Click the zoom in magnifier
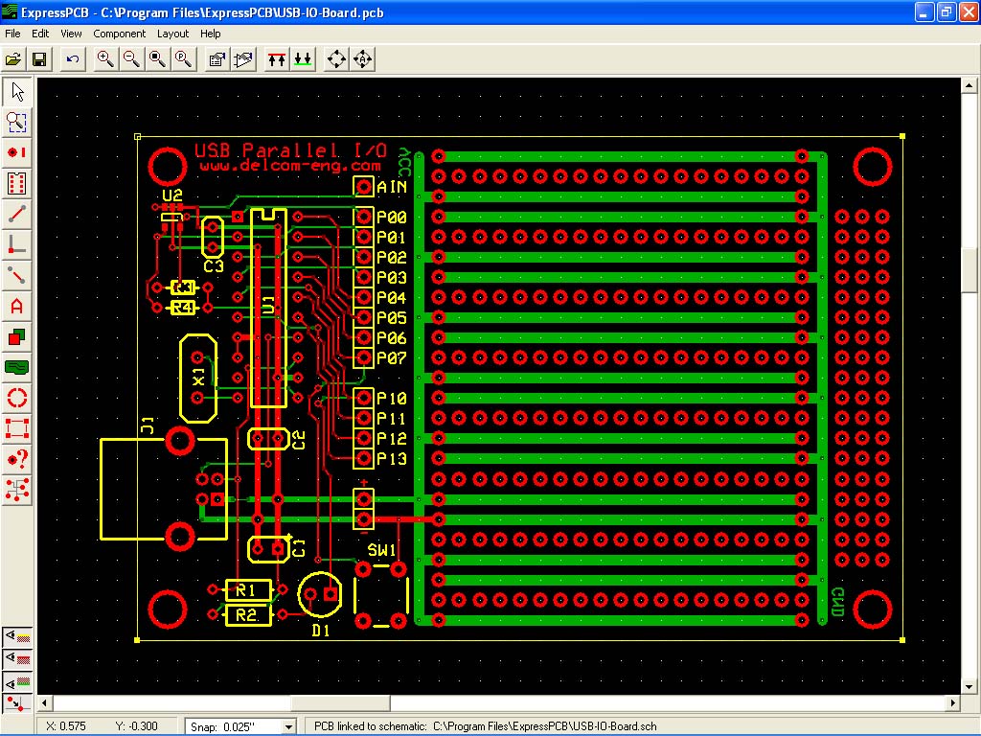The height and width of the screenshot is (736, 981). pos(105,59)
